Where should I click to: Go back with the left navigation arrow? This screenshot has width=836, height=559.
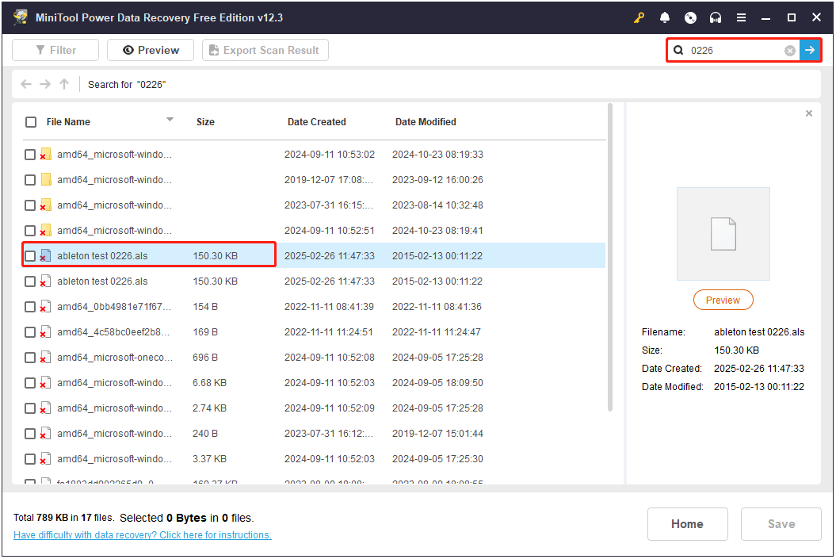pyautogui.click(x=26, y=84)
